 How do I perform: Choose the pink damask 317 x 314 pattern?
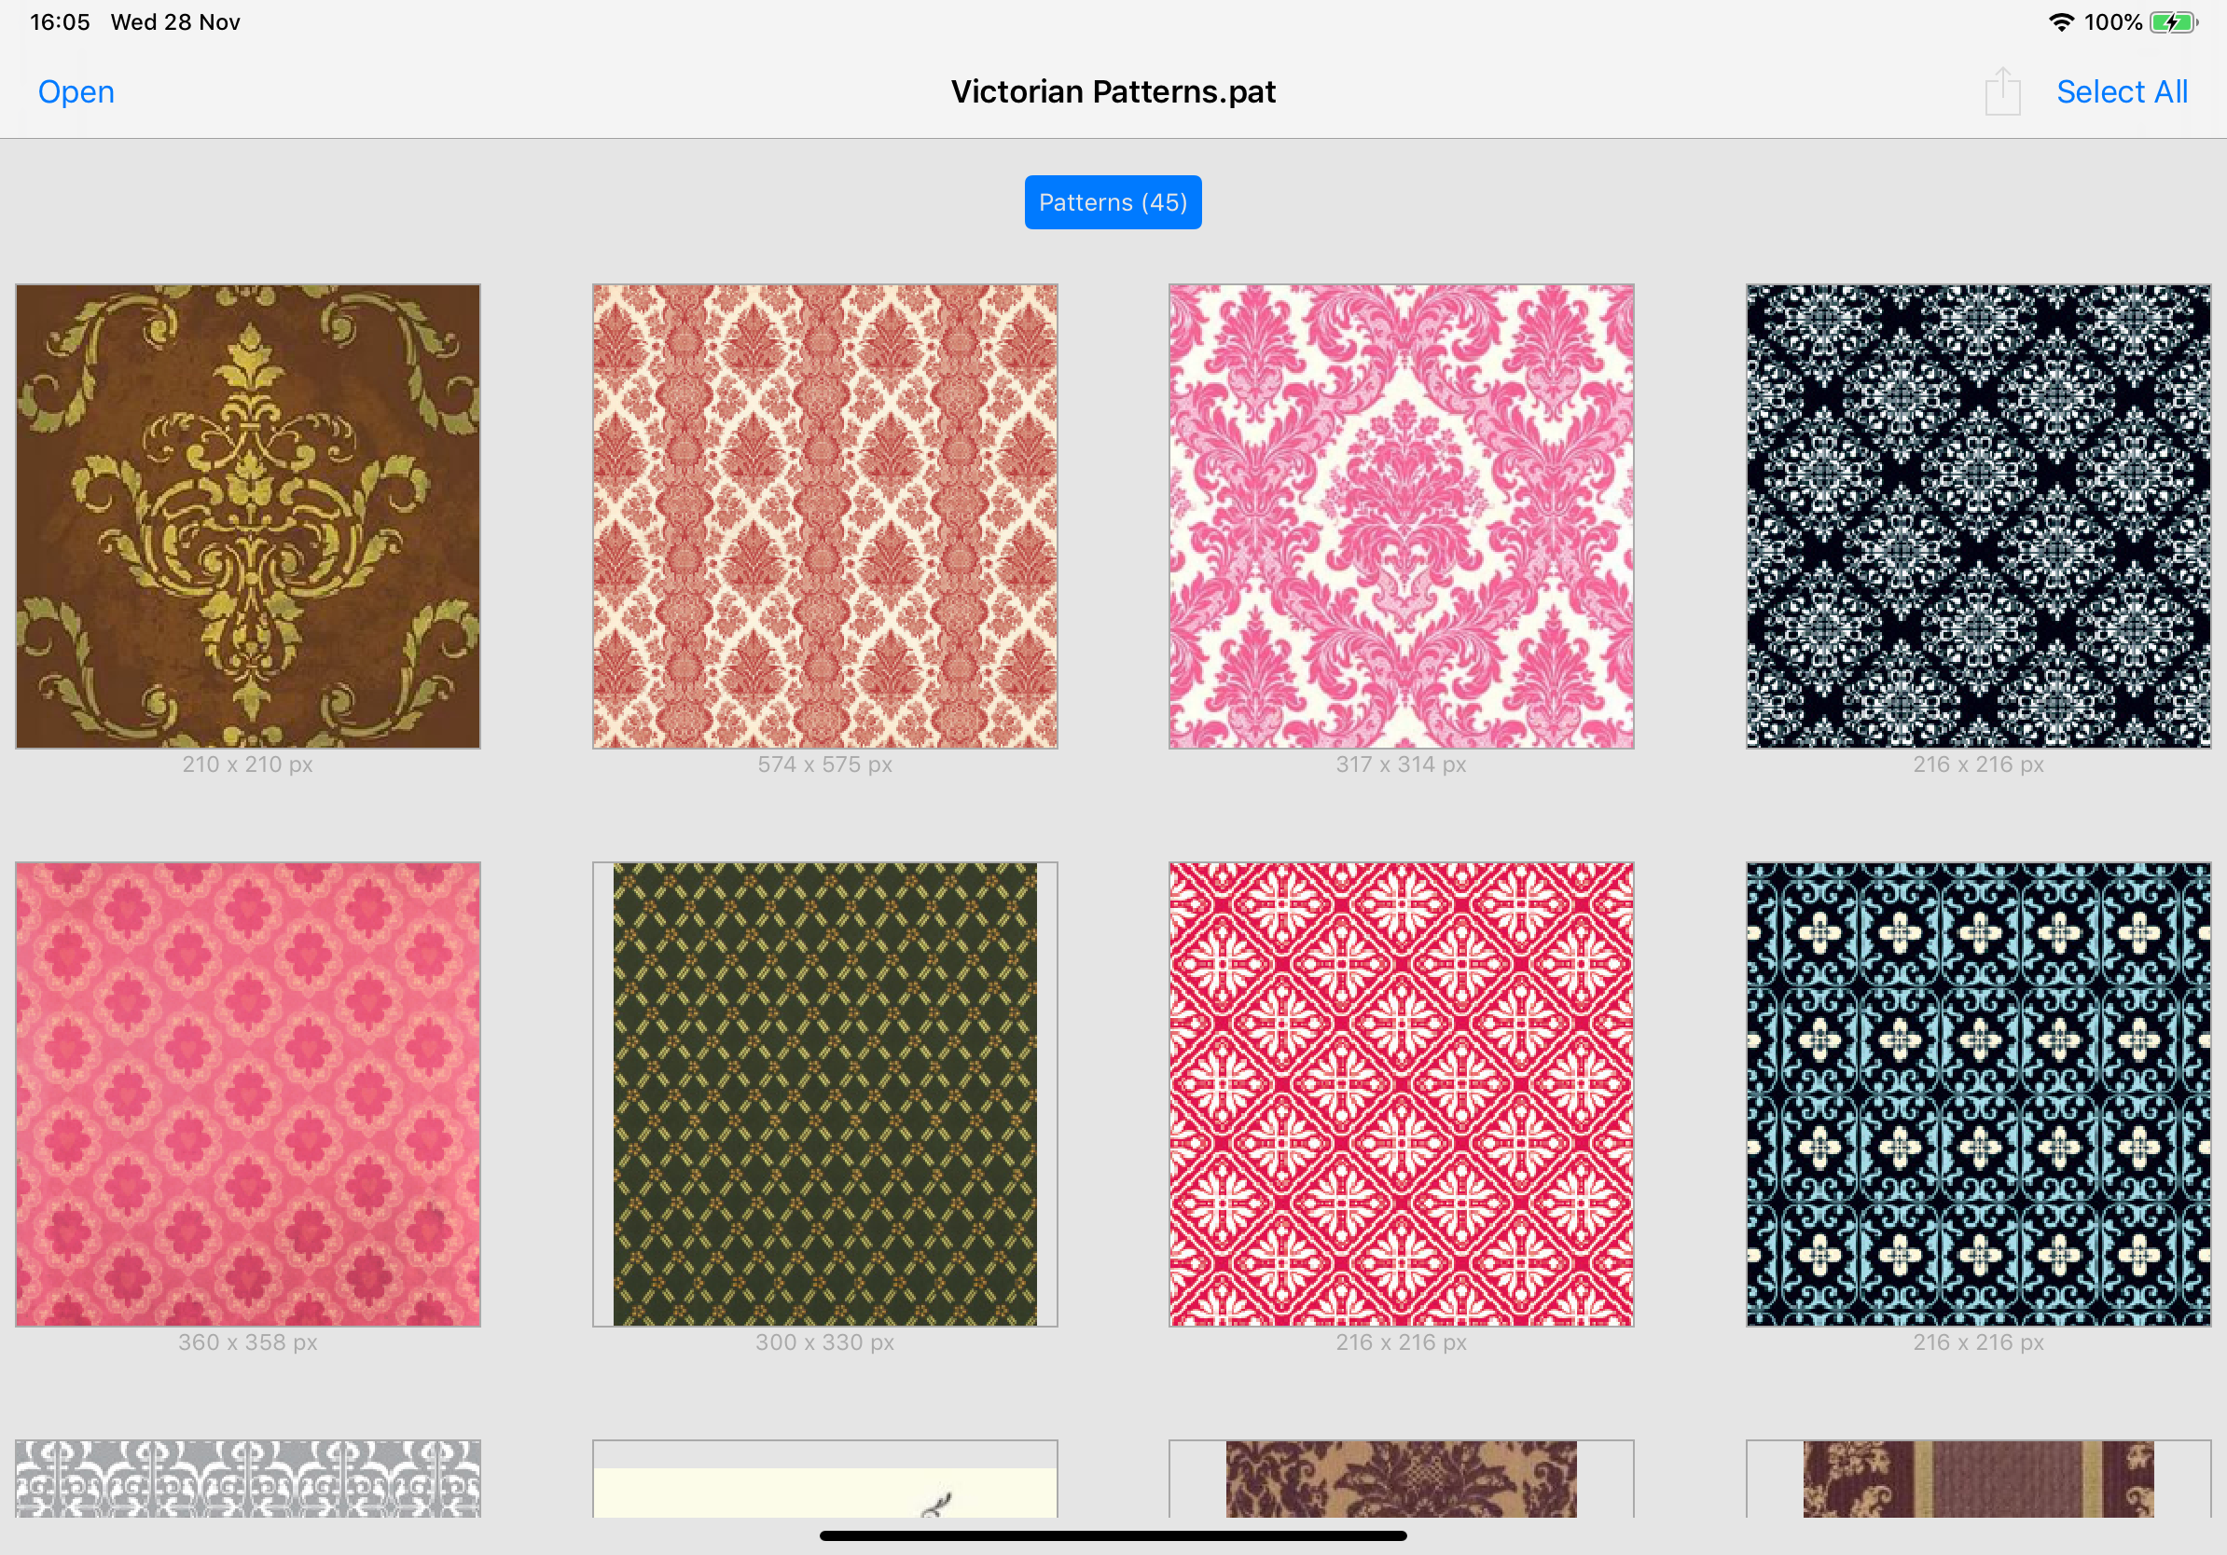(x=1401, y=516)
